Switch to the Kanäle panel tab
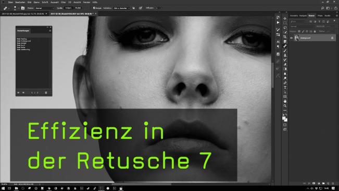 tap(328, 16)
